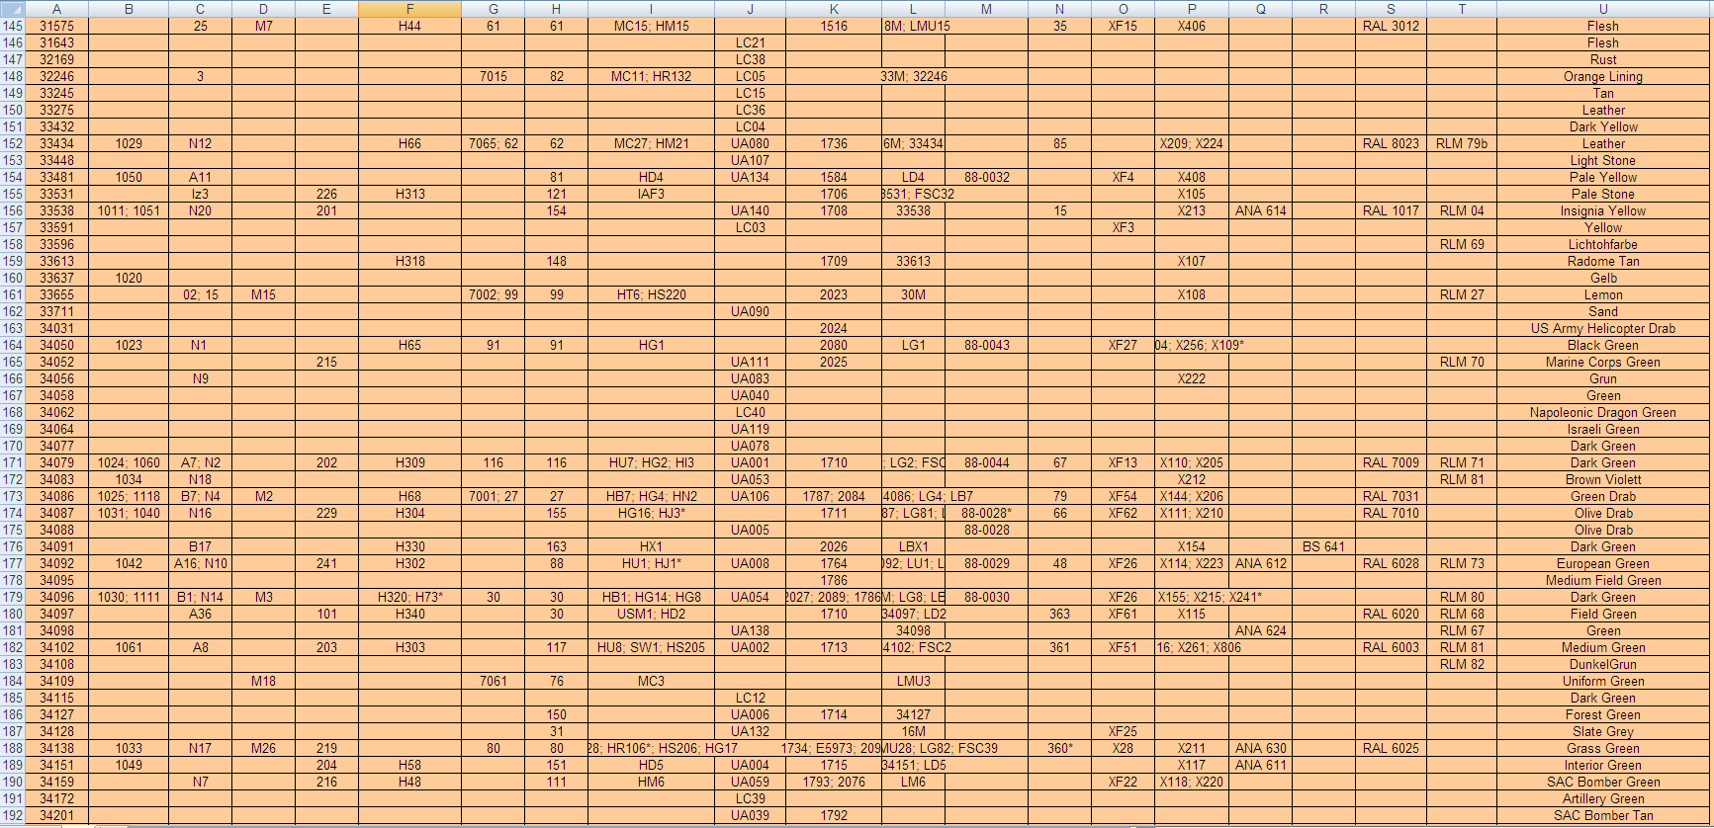The image size is (1714, 828).
Task: Select the Lichtohfarbe cell
Action: pos(1602,244)
